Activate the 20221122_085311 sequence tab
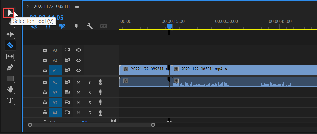This screenshot has width=317, height=134. click(x=52, y=7)
